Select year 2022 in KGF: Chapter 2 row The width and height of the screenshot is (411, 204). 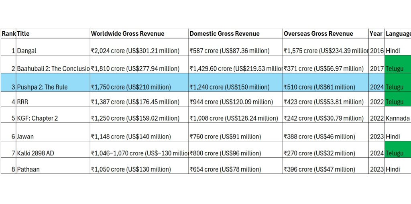(x=376, y=114)
